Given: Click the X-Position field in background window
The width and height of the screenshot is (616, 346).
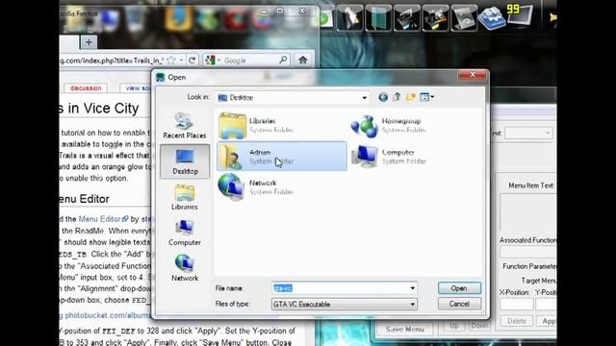Looking at the screenshot, I should click(x=516, y=304).
